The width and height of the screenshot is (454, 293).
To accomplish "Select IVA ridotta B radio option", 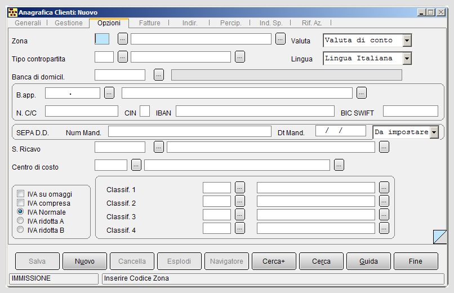I will (20, 229).
